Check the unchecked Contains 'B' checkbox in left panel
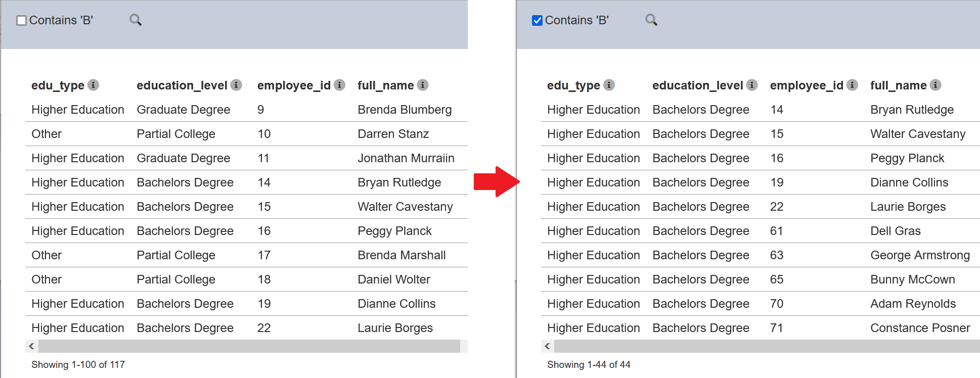 tap(21, 20)
